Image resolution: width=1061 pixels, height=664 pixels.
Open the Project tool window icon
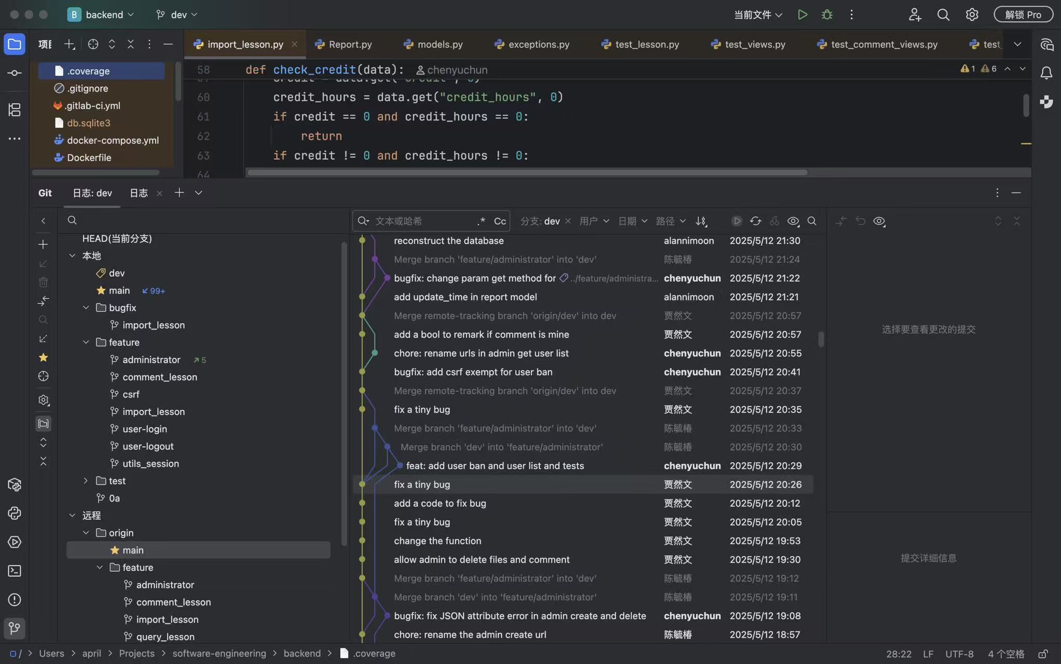coord(15,44)
